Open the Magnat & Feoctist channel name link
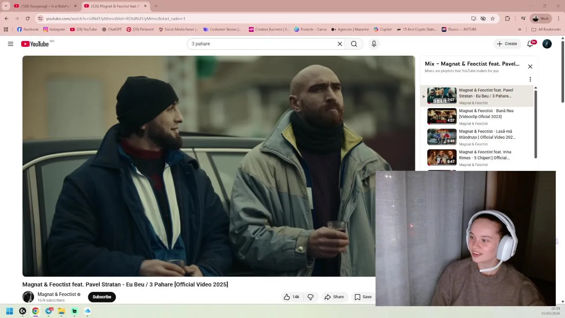Viewport: 565px width, 318px height. (x=56, y=294)
